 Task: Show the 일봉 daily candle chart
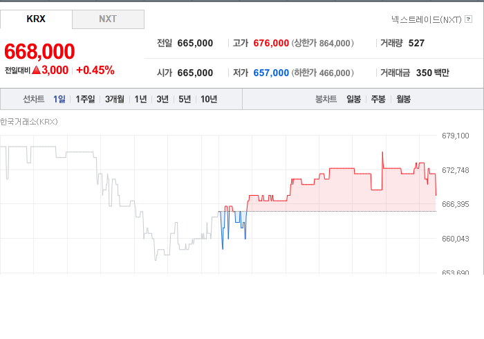[x=354, y=99]
